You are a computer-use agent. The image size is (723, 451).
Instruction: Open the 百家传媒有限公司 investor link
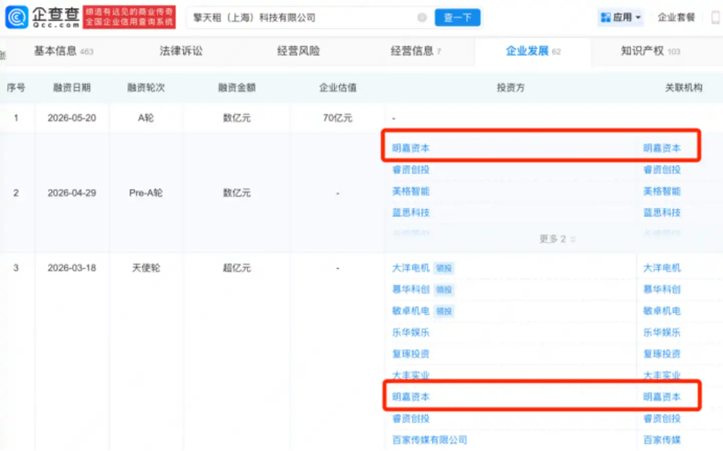(429, 440)
